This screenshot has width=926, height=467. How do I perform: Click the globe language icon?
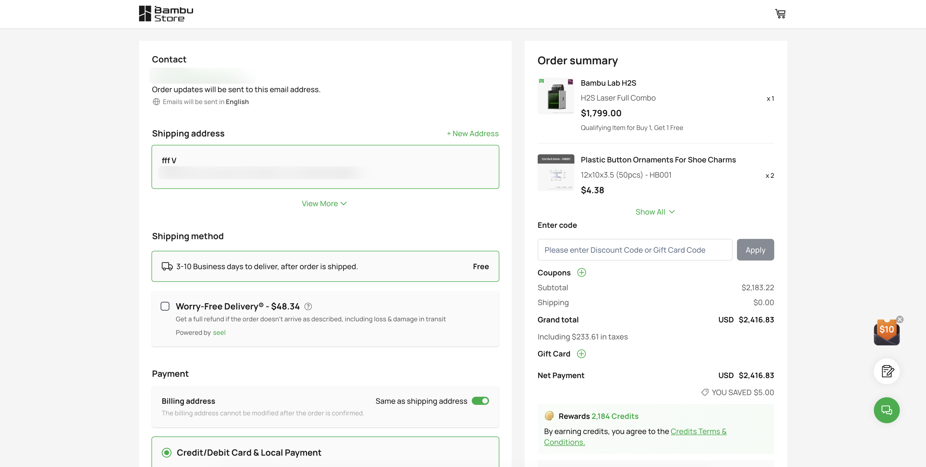point(156,102)
